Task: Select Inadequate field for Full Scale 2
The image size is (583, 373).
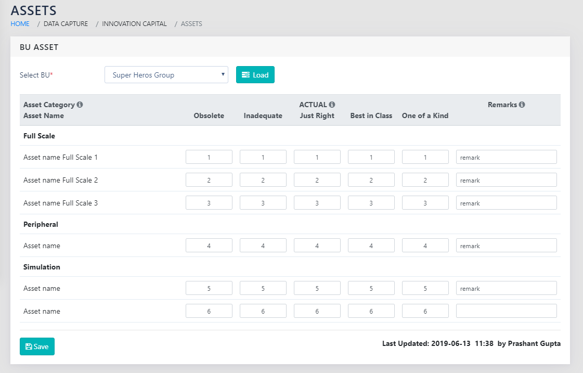Action: (263, 180)
